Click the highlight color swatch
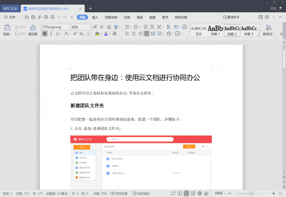The image size is (286, 197). (x=97, y=34)
